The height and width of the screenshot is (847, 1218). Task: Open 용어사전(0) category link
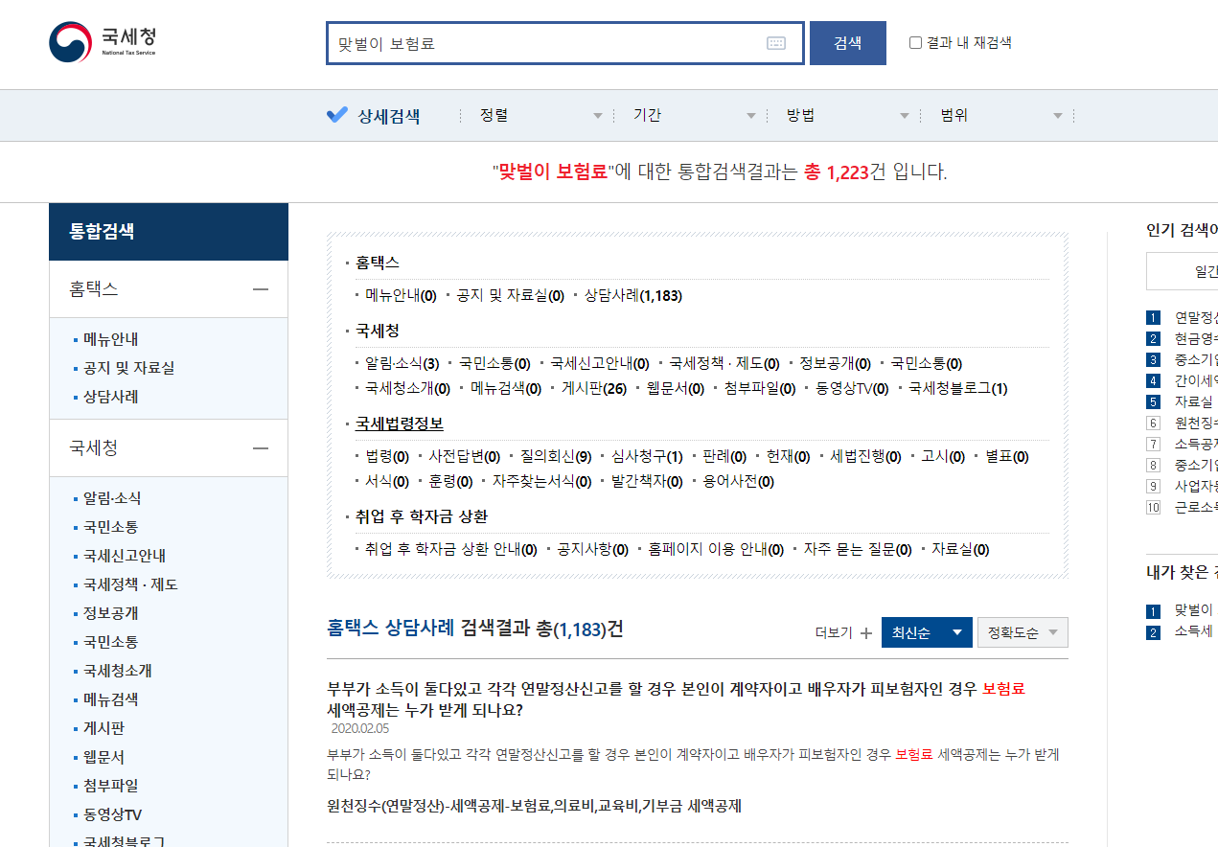(738, 482)
